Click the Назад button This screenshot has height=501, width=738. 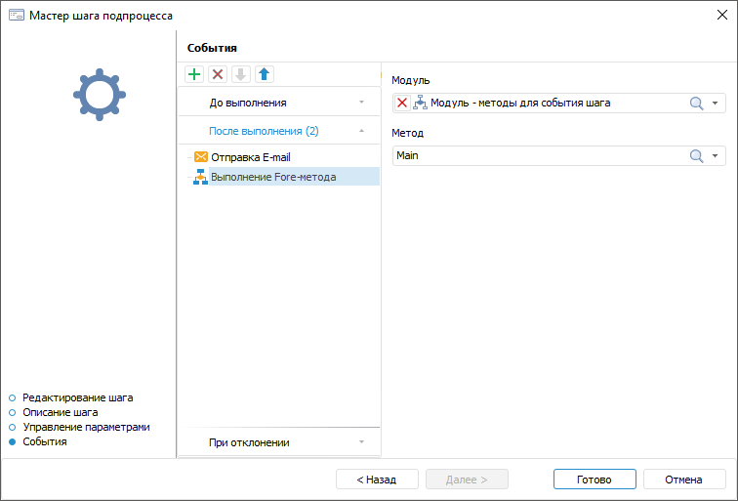coord(377,480)
